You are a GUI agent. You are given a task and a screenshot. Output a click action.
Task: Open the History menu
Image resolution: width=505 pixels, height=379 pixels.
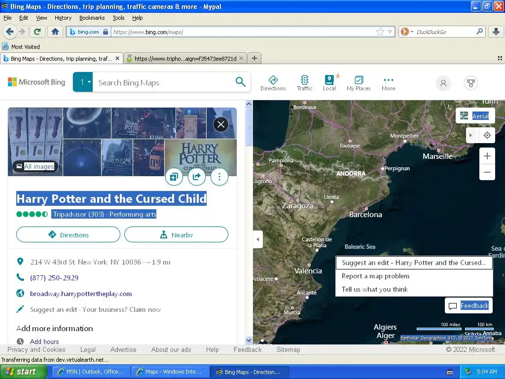63,18
